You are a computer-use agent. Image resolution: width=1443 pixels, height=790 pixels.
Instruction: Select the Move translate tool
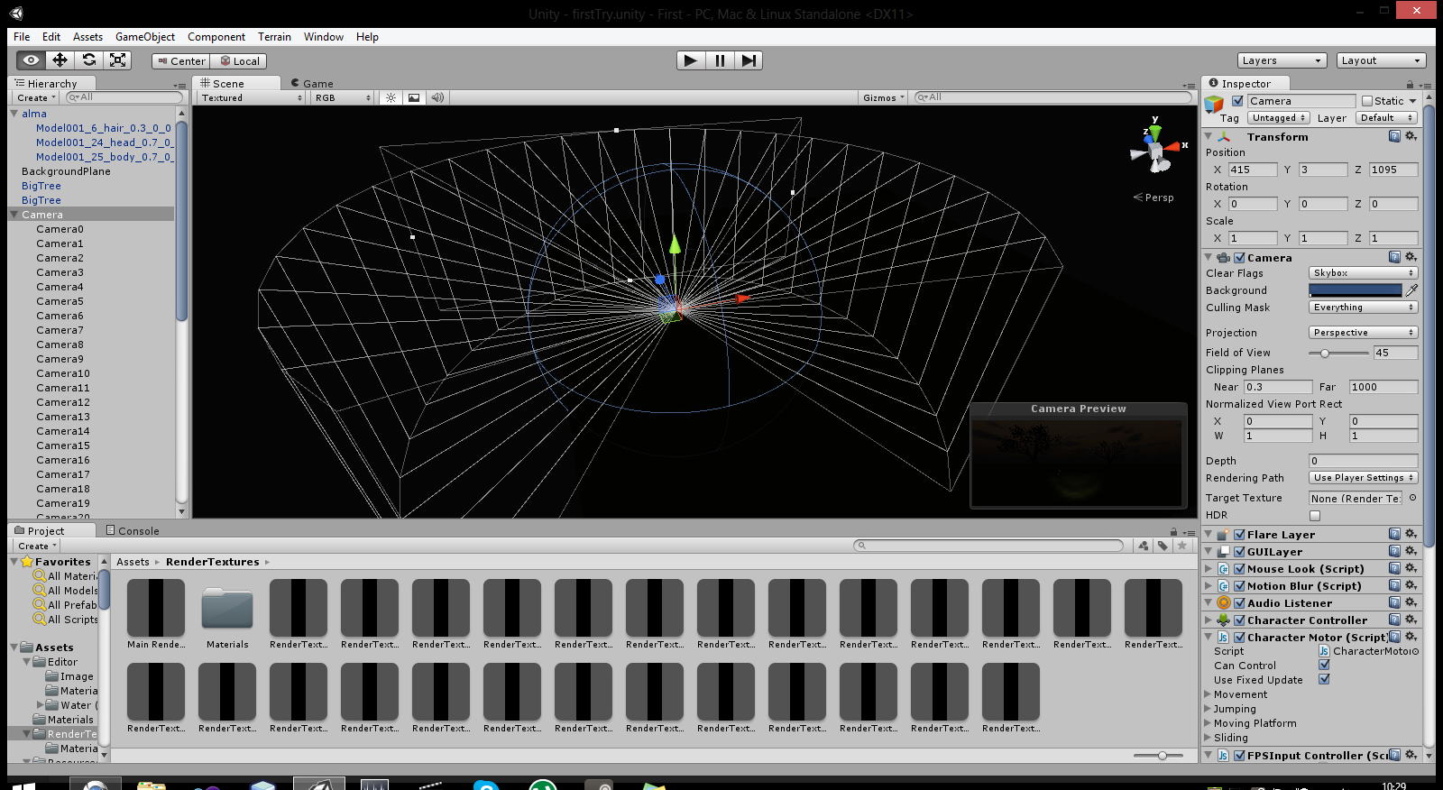coord(60,60)
